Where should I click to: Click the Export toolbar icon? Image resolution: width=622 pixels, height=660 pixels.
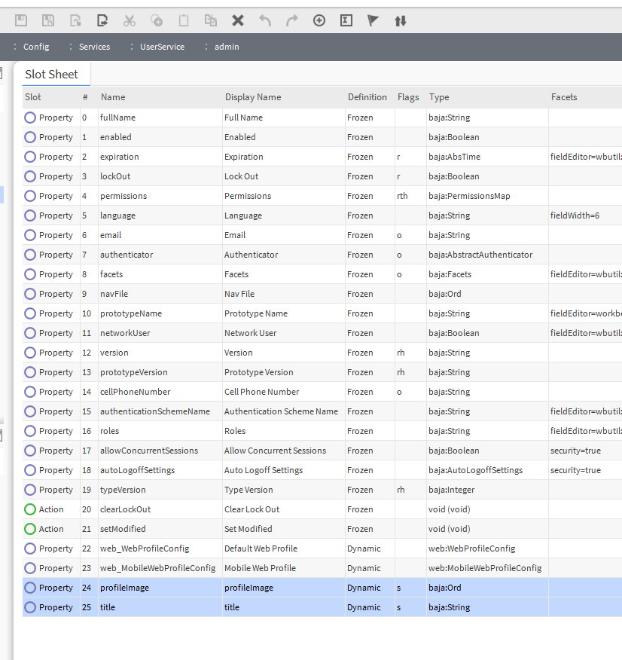point(102,21)
